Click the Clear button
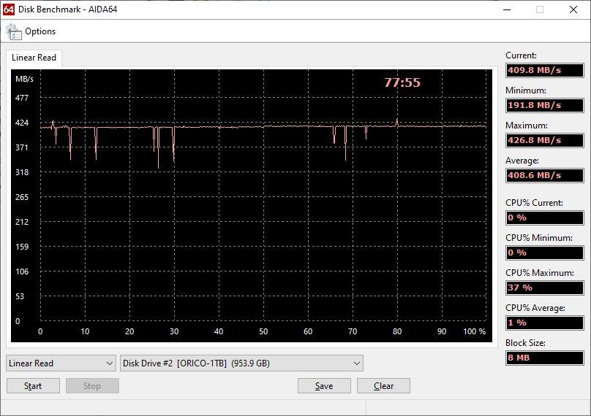The width and height of the screenshot is (591, 416). tap(383, 386)
